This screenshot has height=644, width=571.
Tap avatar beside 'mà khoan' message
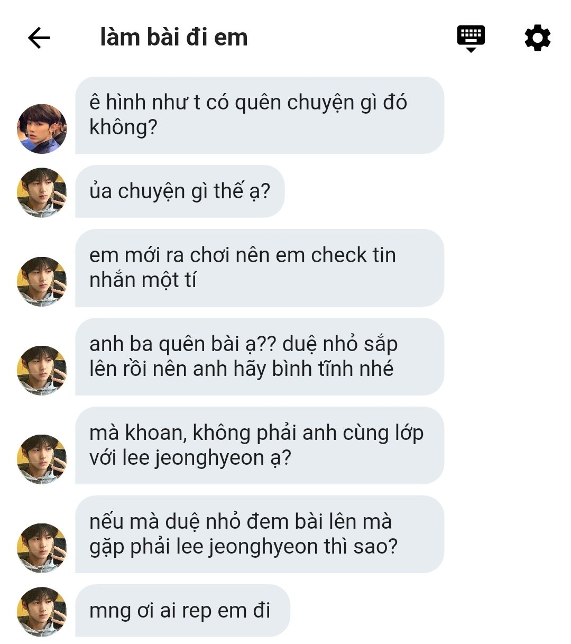pos(42,459)
